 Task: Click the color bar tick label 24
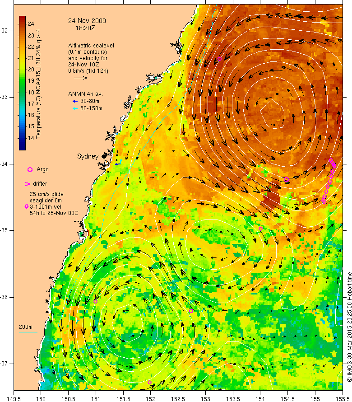pyautogui.click(x=31, y=24)
